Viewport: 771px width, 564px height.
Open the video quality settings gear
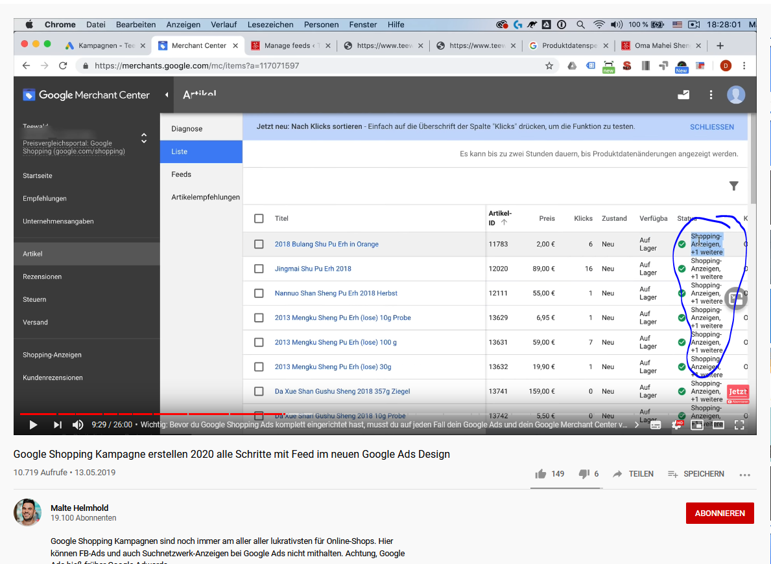(x=678, y=425)
